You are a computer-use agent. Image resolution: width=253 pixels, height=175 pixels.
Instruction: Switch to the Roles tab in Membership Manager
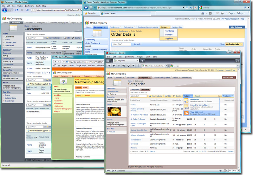pos(85,87)
